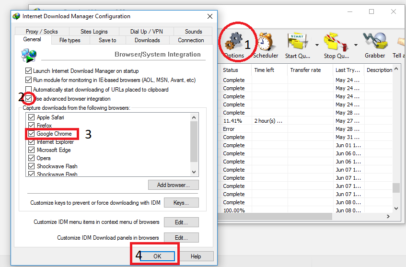406x267 pixels.
Task: Toggle Launch Internet Download Manager on startup
Action: click(28, 70)
